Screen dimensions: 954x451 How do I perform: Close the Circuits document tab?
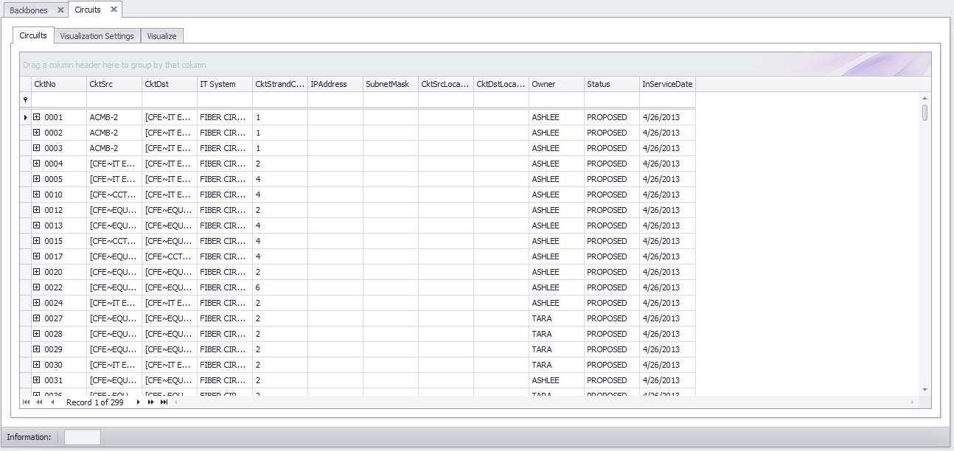(114, 10)
